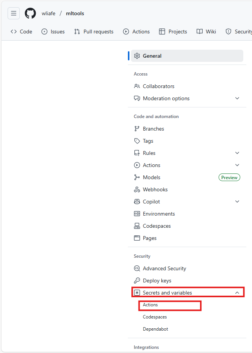Click the GitHub Octocat logo

[30, 13]
